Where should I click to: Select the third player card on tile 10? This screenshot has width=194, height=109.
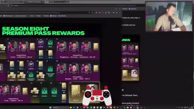(86, 47)
